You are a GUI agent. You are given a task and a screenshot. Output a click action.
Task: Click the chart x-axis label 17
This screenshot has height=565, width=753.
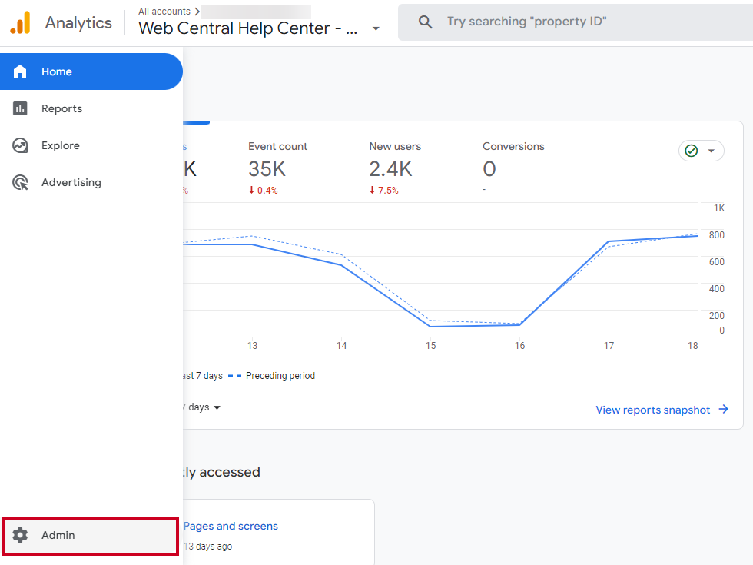click(609, 346)
